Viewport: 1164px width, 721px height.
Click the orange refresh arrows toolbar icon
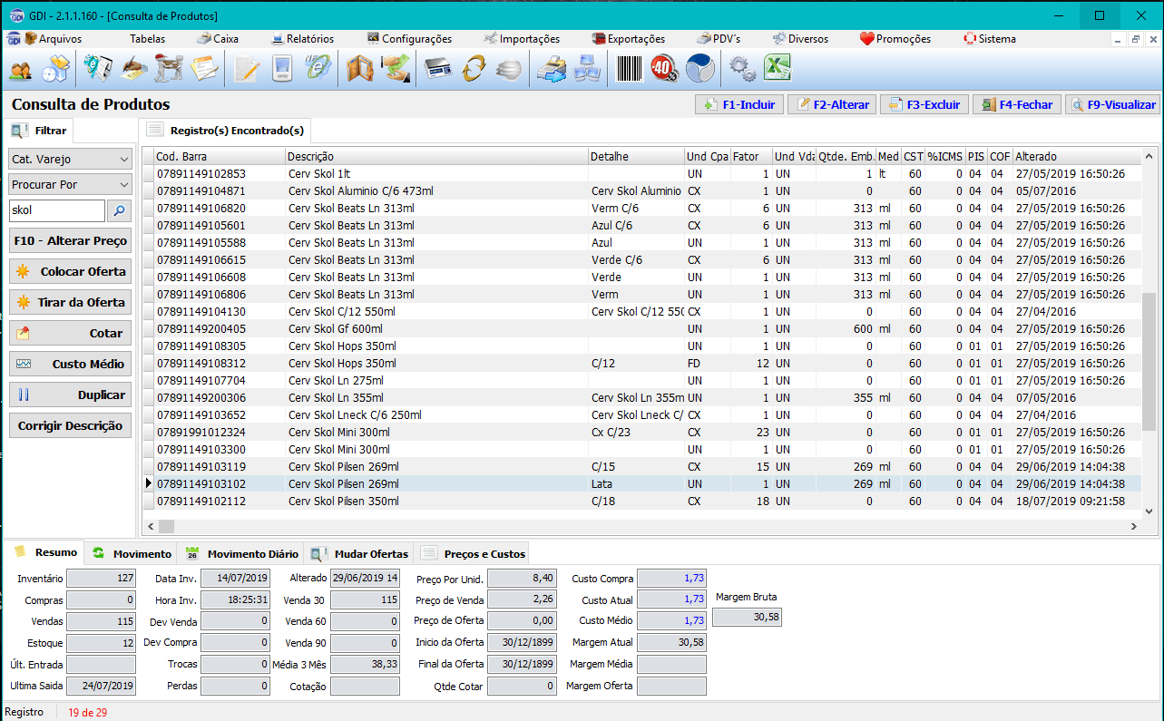(x=474, y=70)
